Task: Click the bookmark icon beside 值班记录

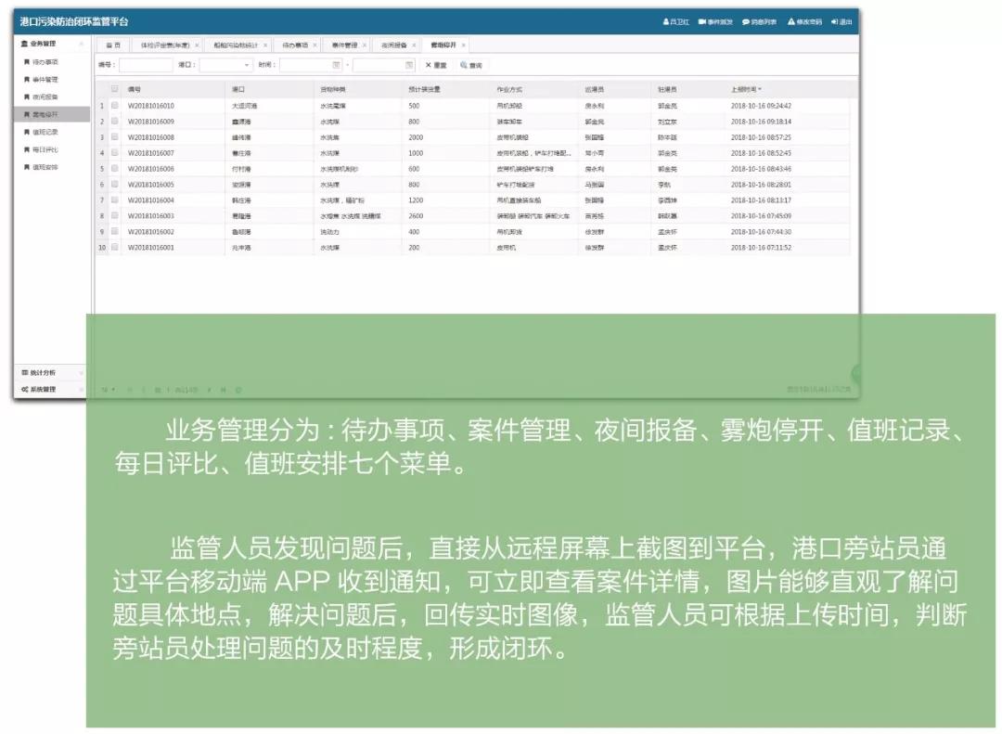Action: [27, 132]
